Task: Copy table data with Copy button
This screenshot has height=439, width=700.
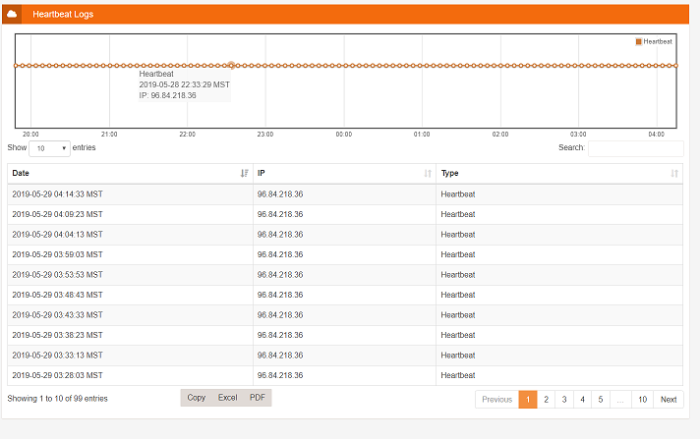Action: pos(197,398)
